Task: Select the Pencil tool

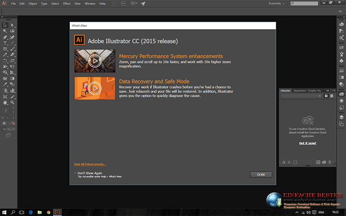Action: [x=5, y=55]
